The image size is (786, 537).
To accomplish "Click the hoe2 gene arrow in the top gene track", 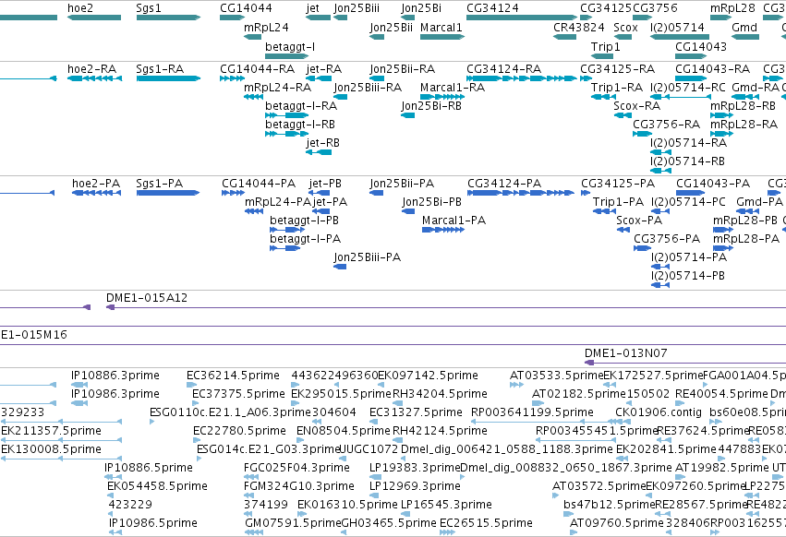I will pyautogui.click(x=94, y=18).
